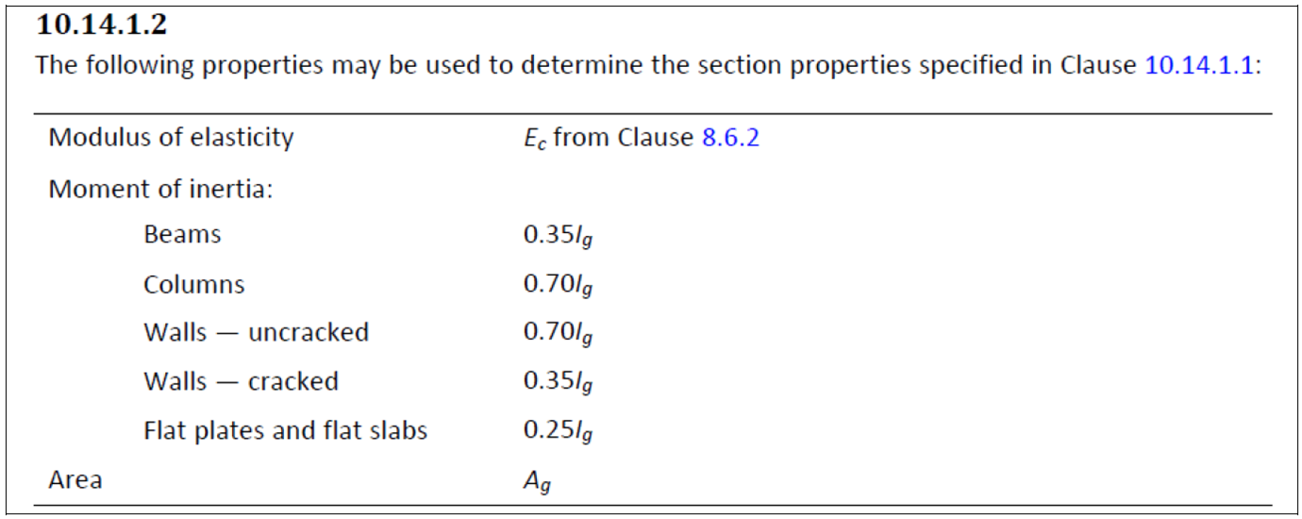The width and height of the screenshot is (1302, 519).
Task: Click the 'Modulus of elasticity' row label
Action: point(171,138)
